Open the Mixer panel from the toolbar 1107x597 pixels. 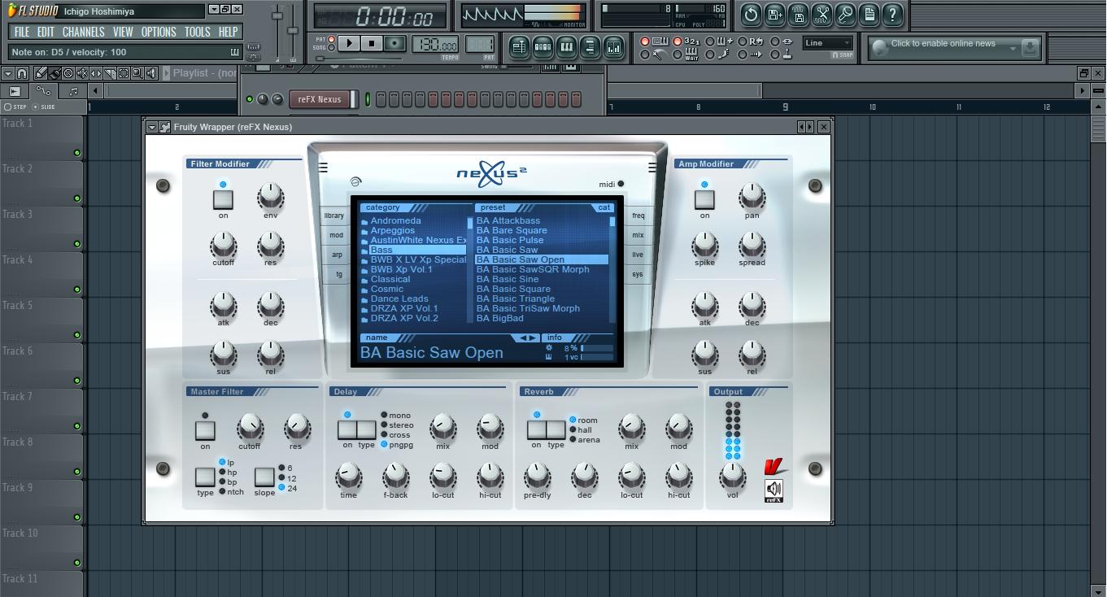(x=614, y=47)
